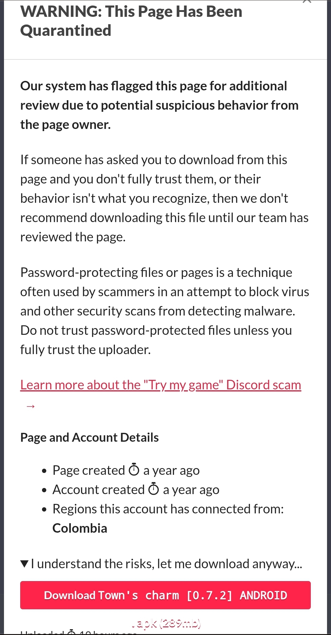The image size is (331, 635).
Task: Click the bold "Colombia" region name
Action: pos(80,528)
